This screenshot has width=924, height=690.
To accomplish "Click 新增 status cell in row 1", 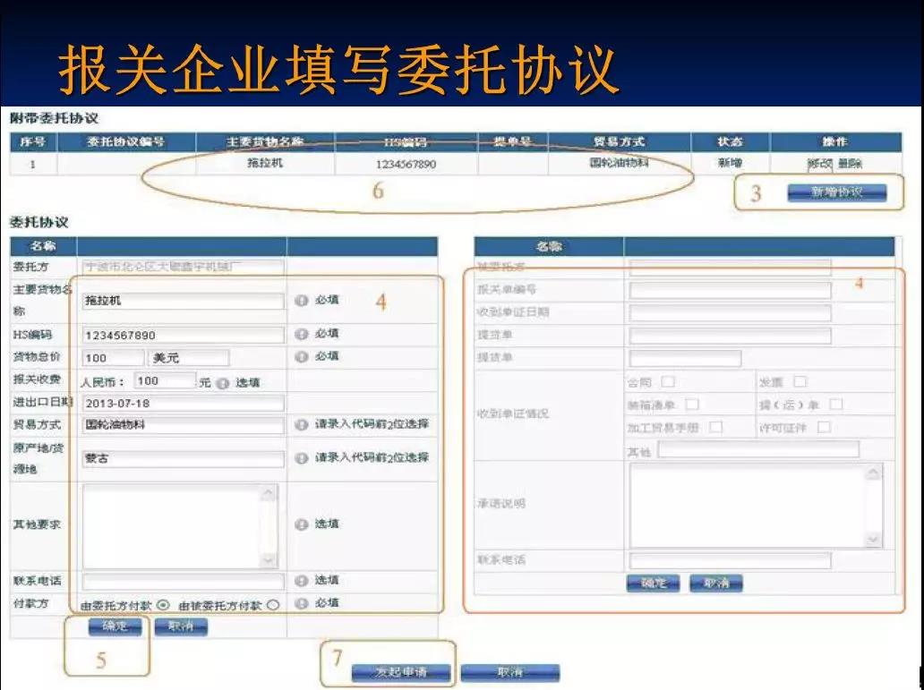I will 730,163.
